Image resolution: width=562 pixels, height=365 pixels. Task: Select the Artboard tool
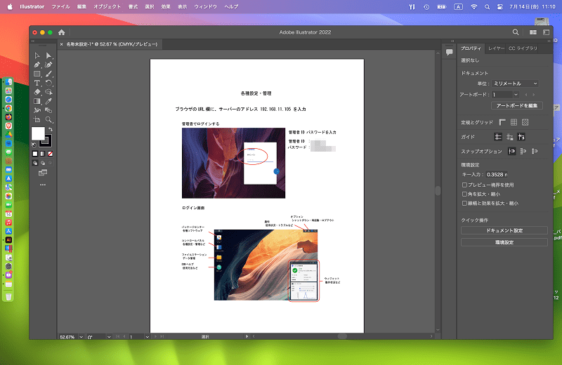pyautogui.click(x=37, y=119)
